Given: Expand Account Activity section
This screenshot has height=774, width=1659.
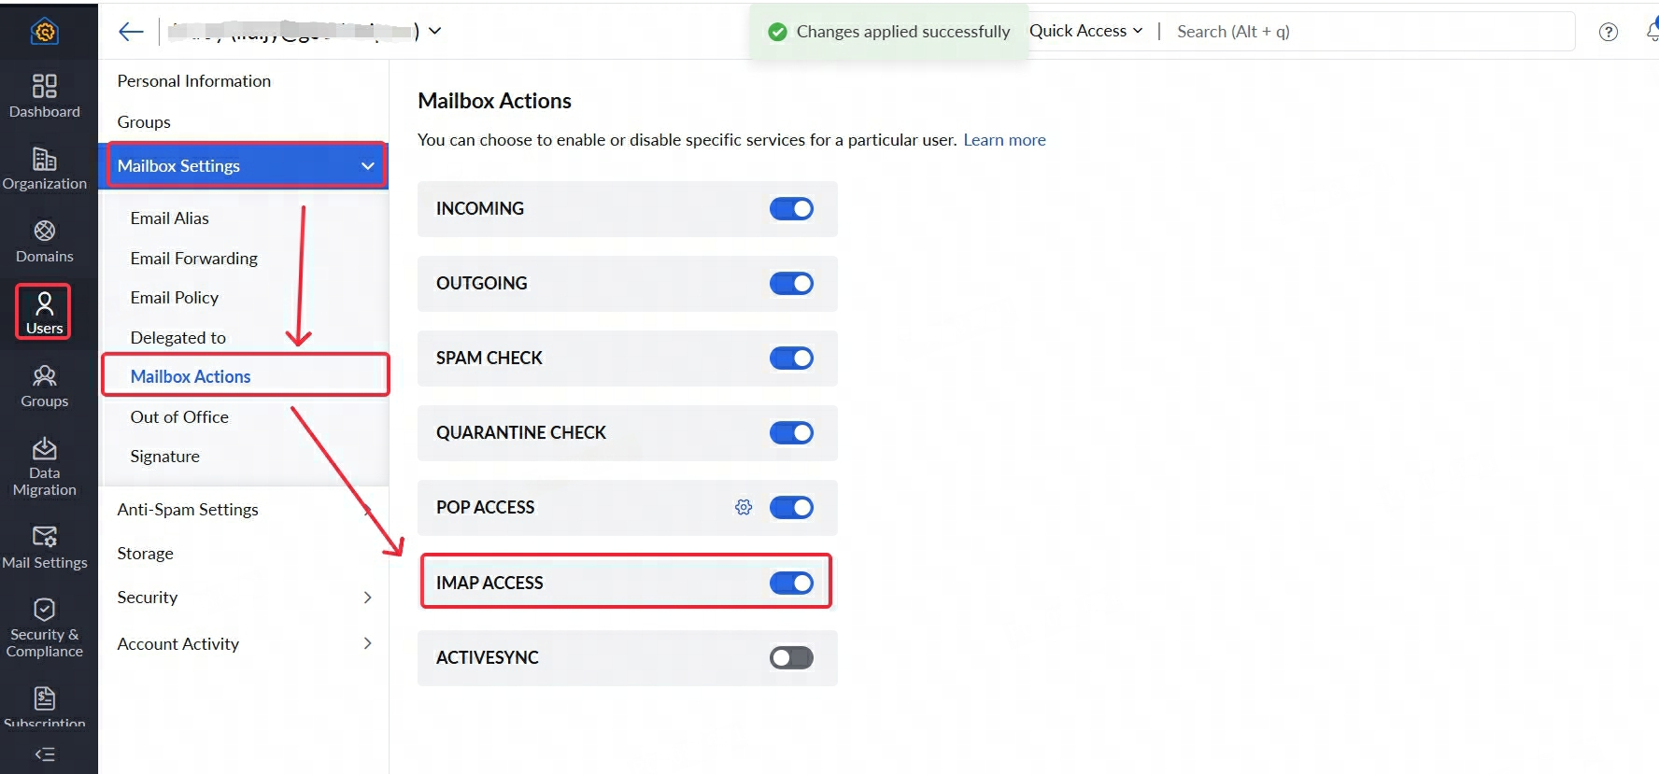Looking at the screenshot, I should (x=367, y=643).
